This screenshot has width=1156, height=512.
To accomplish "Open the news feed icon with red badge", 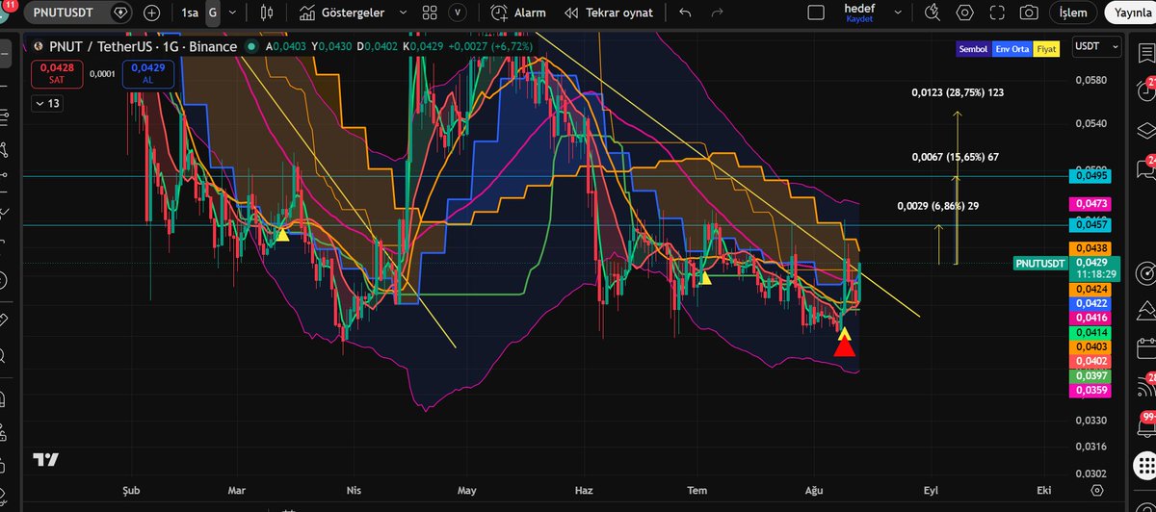I will coord(1144,385).
